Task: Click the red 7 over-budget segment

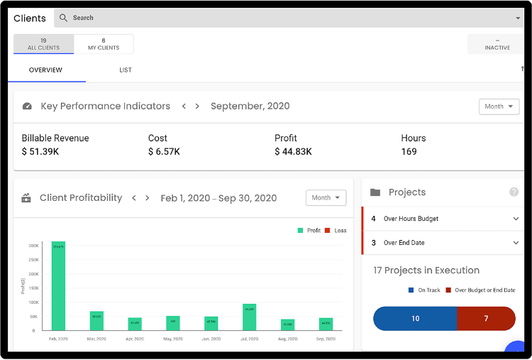Action: click(486, 319)
